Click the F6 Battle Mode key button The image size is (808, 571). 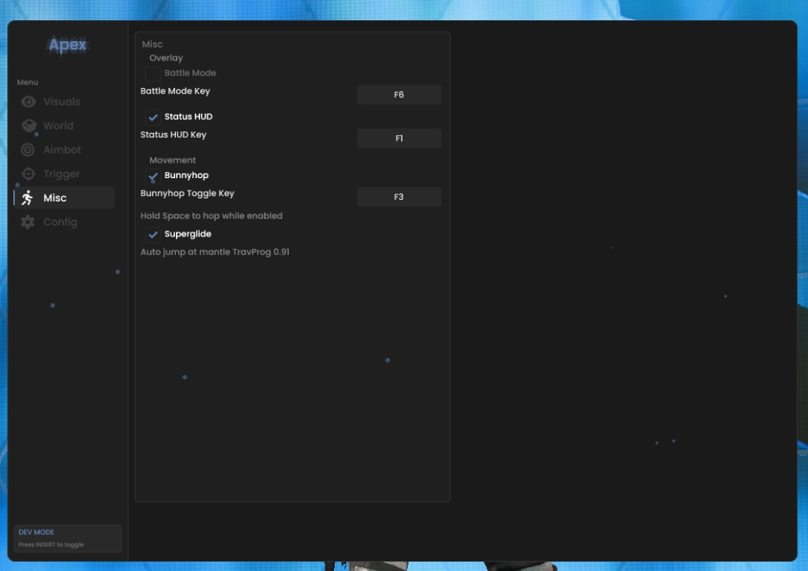click(x=399, y=95)
